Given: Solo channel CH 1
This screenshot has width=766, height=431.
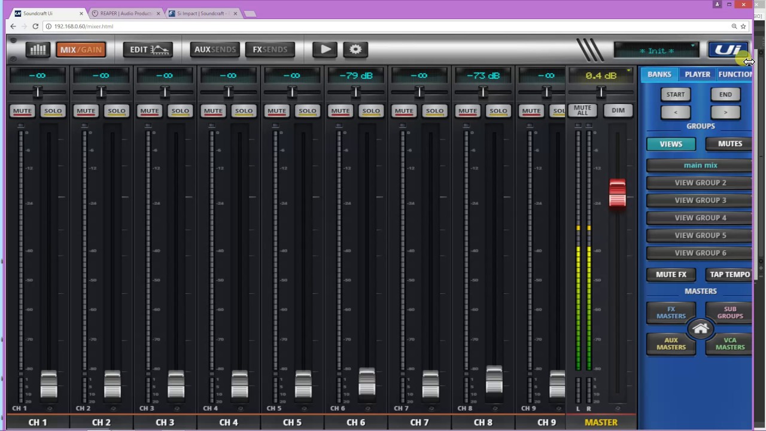Looking at the screenshot, I should (53, 111).
